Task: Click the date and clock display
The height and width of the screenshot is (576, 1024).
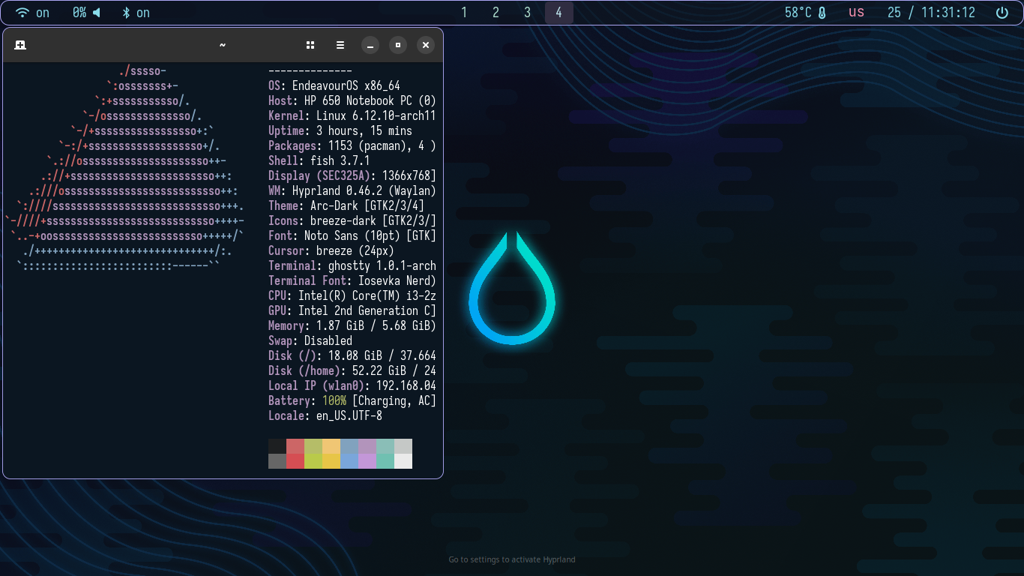Action: point(931,13)
